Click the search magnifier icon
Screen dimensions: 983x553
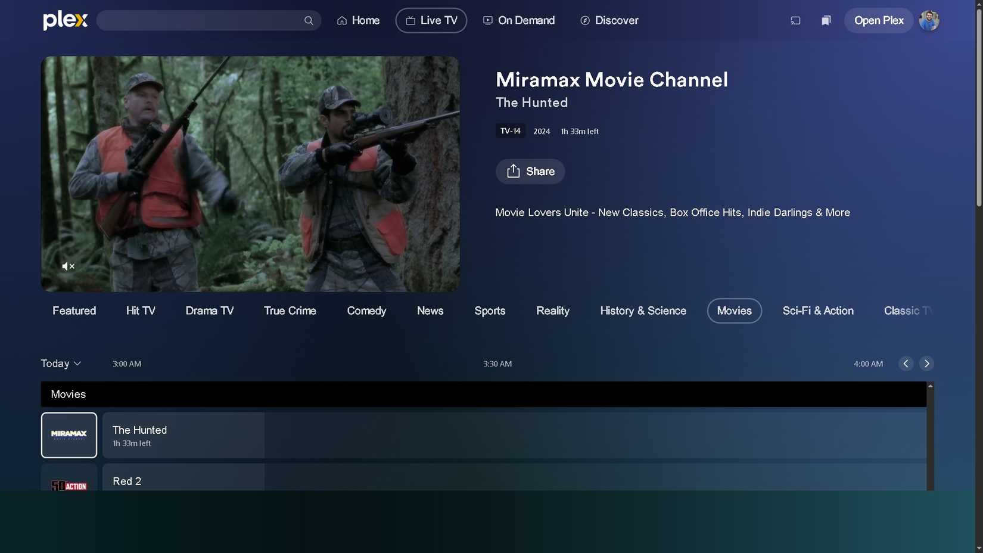[309, 21]
